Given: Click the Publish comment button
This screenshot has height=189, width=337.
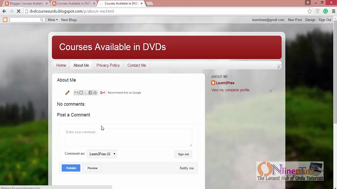Looking at the screenshot, I should click(71, 168).
